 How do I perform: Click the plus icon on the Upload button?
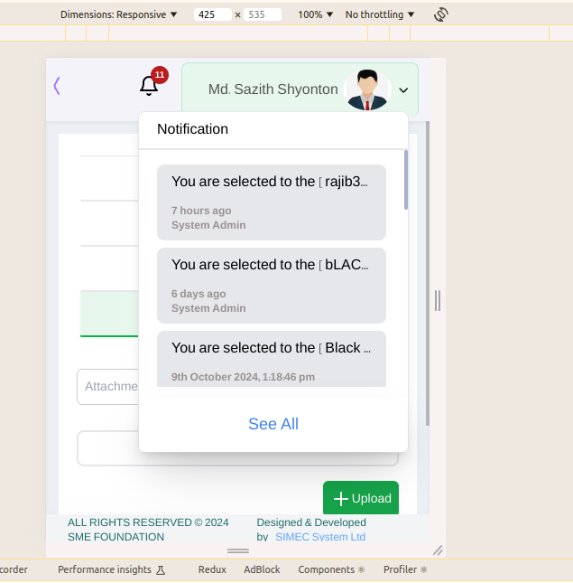(341, 499)
